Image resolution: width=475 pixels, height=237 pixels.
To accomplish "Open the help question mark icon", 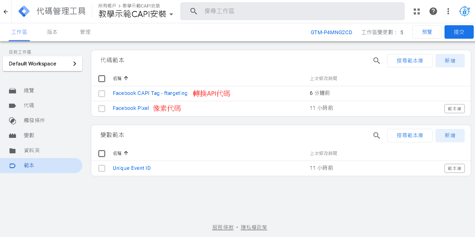I will pos(433,11).
